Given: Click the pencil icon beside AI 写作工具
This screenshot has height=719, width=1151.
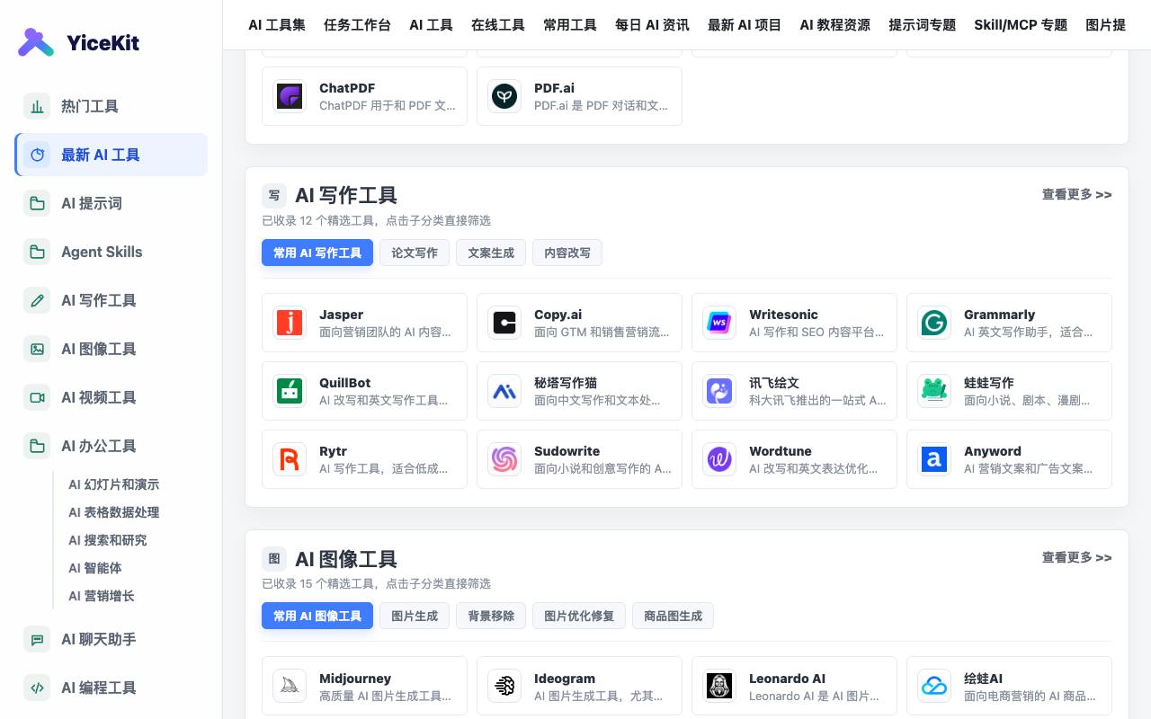Looking at the screenshot, I should tap(37, 300).
